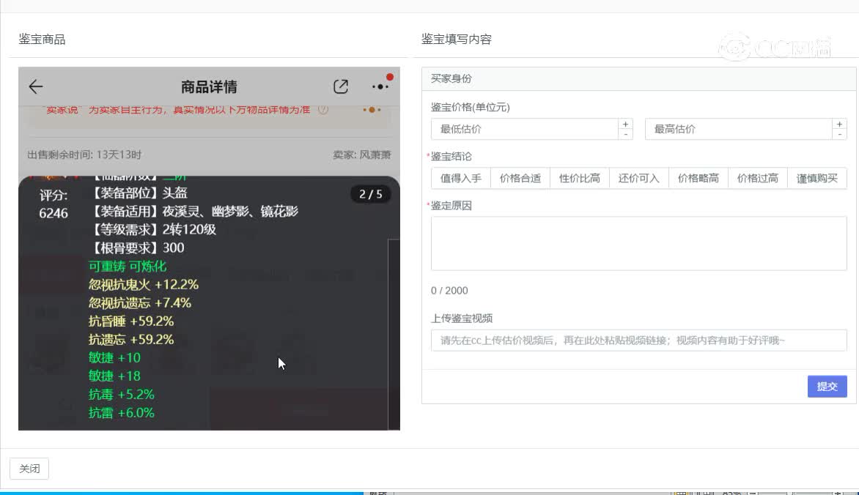This screenshot has width=859, height=495.
Task: Click the 关闭 button
Action: (x=29, y=469)
